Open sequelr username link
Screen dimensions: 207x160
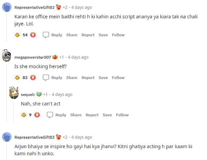[28, 94]
